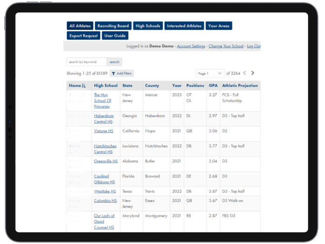Open the Account Settings link
The image size is (325, 244).
click(191, 46)
